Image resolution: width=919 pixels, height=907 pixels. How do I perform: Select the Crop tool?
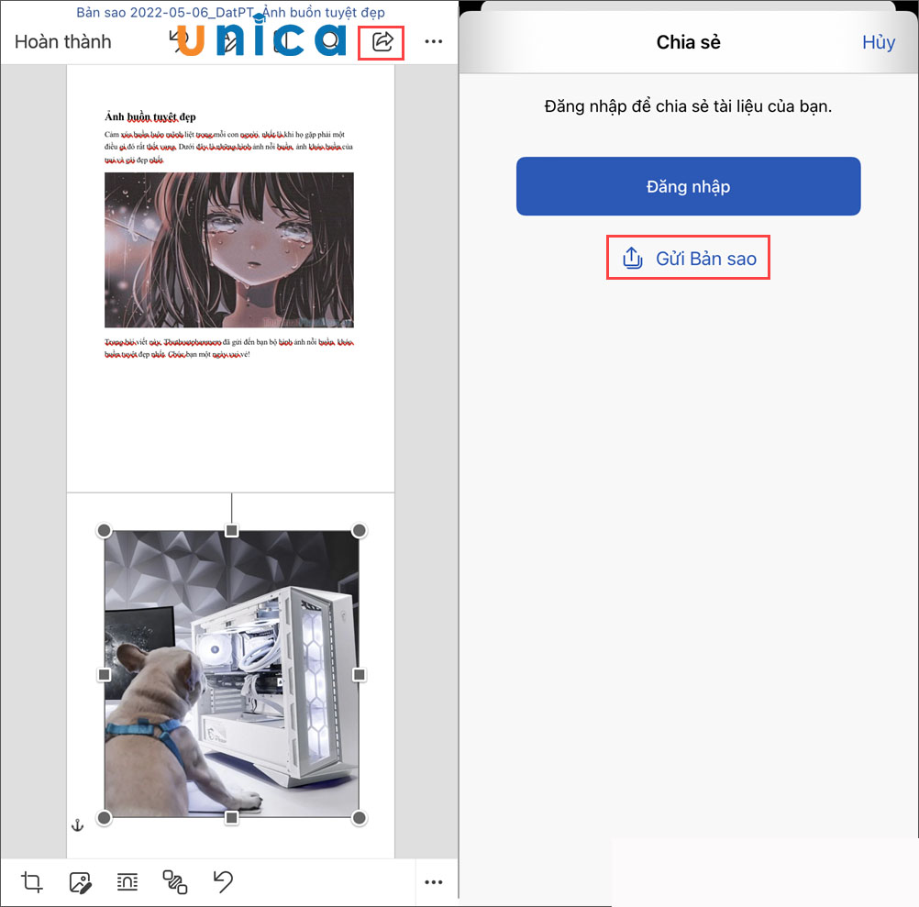[x=32, y=882]
